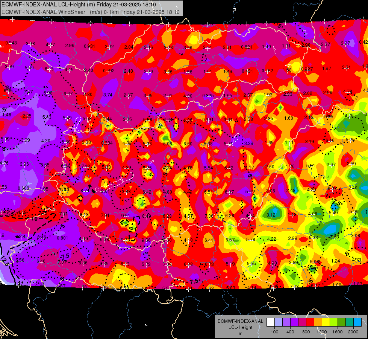Click the WindShear 0-1km title line
The width and height of the screenshot is (368, 339).
pyautogui.click(x=91, y=12)
